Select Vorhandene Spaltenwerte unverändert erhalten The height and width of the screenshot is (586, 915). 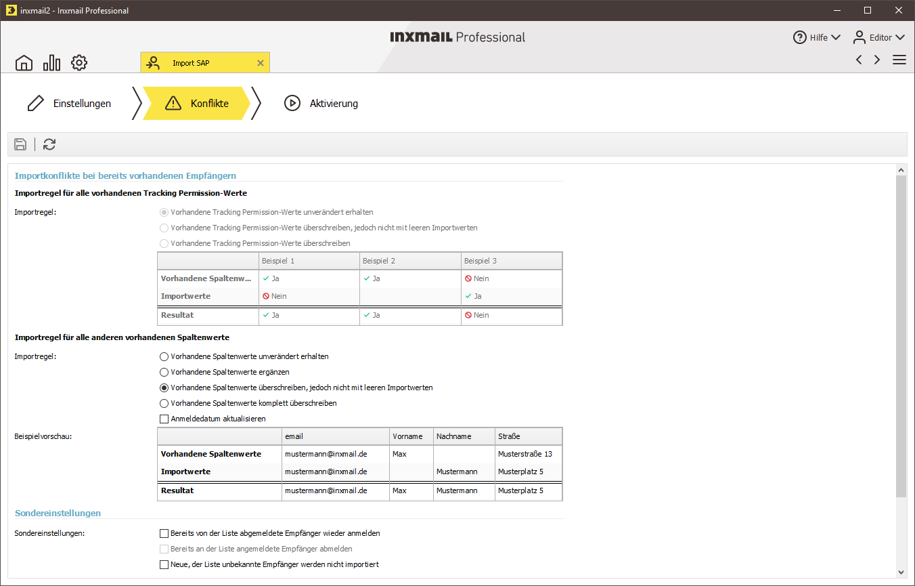pyautogui.click(x=164, y=356)
